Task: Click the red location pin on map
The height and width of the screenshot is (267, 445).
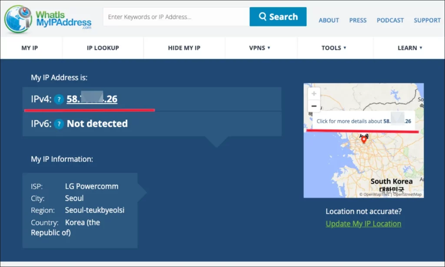Action: [x=364, y=139]
